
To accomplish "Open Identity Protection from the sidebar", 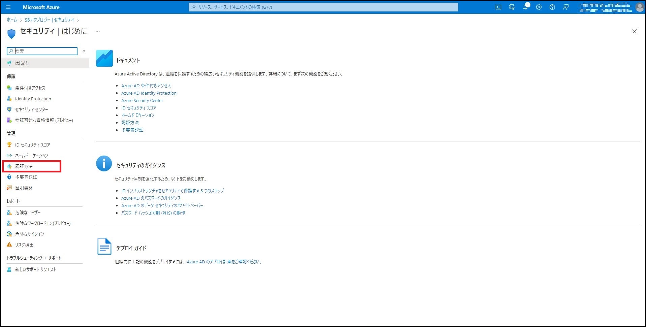I will pyautogui.click(x=33, y=99).
